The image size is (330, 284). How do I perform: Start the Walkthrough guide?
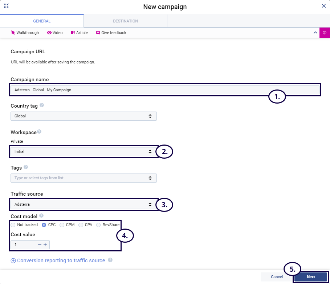(x=25, y=33)
